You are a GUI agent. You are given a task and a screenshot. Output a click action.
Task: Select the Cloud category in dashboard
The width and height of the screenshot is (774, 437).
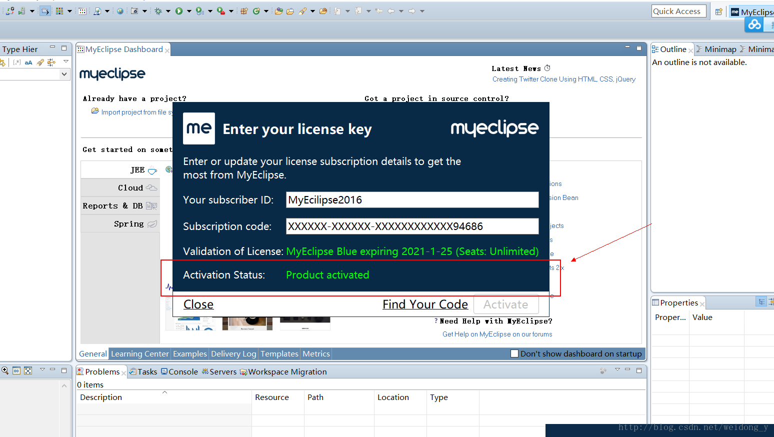pyautogui.click(x=120, y=187)
